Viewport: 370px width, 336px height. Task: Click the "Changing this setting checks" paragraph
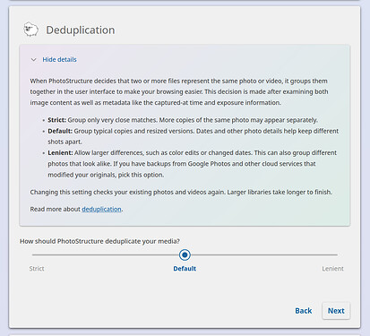click(181, 192)
